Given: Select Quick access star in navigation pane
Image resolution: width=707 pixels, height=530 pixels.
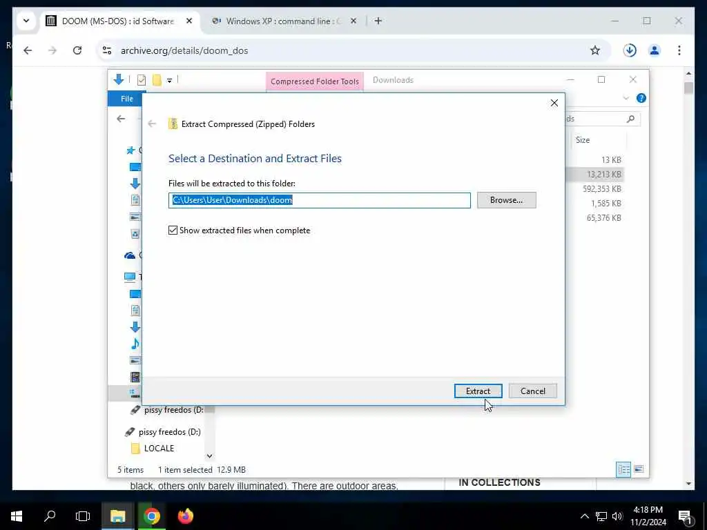Looking at the screenshot, I should coord(130,150).
